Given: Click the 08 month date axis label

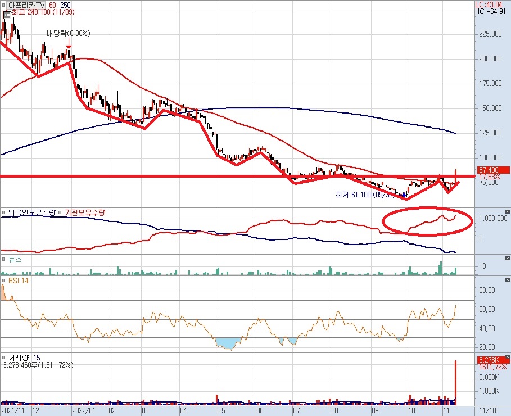Looking at the screenshot, I should point(334,410).
